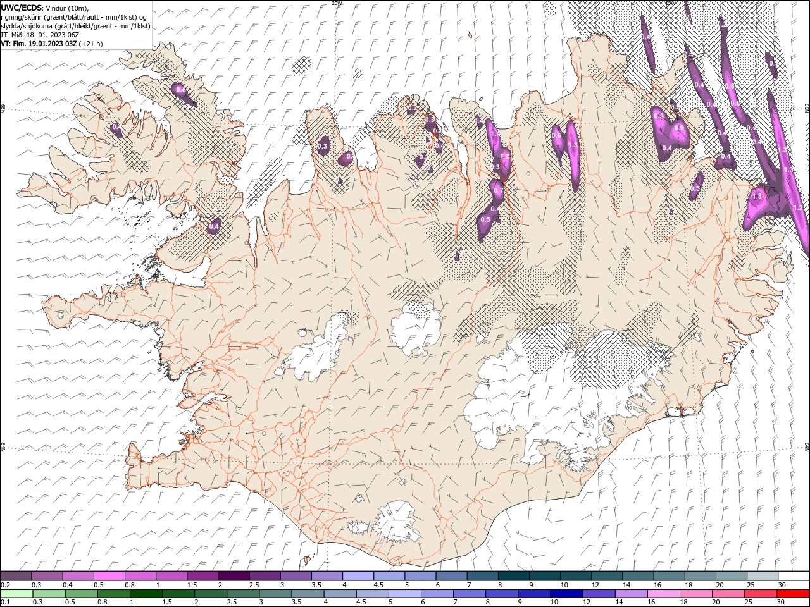Viewport: 810px width, 607px height.
Task: Click the '0.2' label on the upper legend
Action: click(5, 585)
